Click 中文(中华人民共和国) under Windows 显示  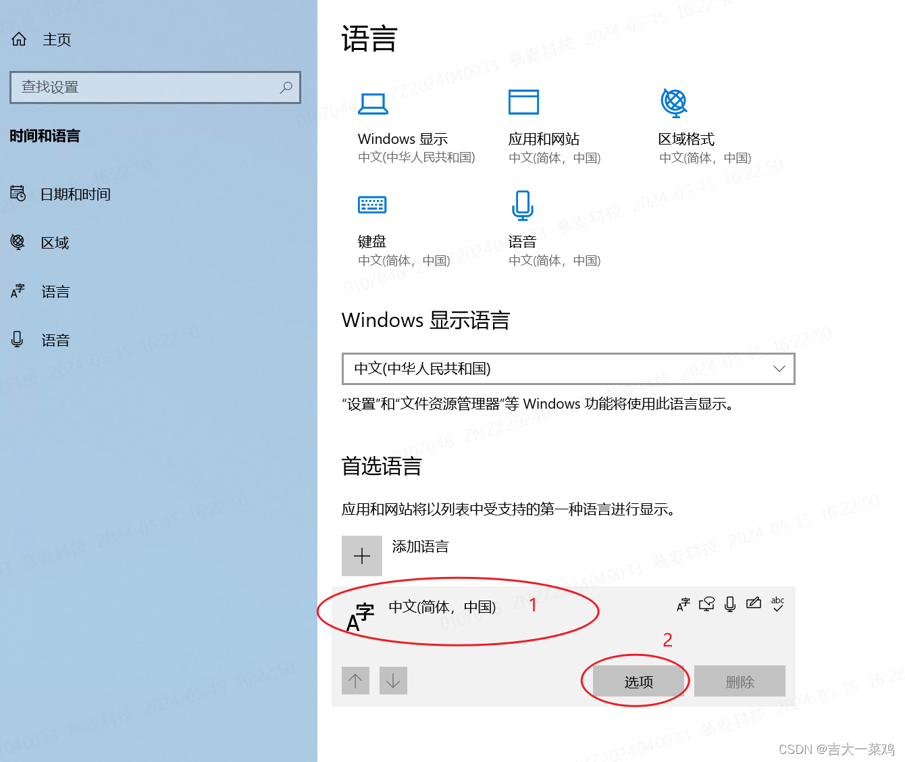417,157
